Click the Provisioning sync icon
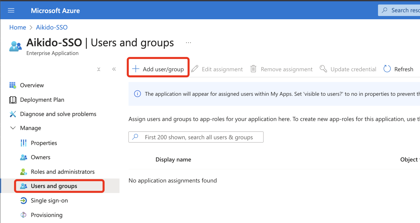This screenshot has height=223, width=420. [x=23, y=215]
